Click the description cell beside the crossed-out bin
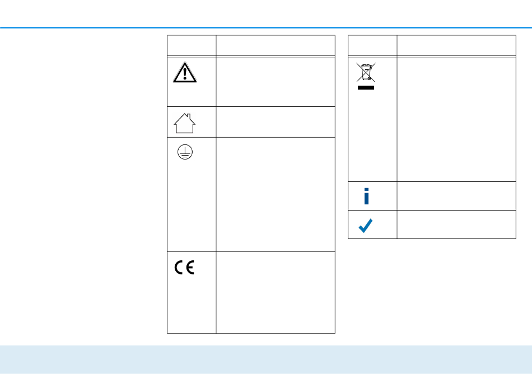The image size is (532, 374). [x=456, y=119]
